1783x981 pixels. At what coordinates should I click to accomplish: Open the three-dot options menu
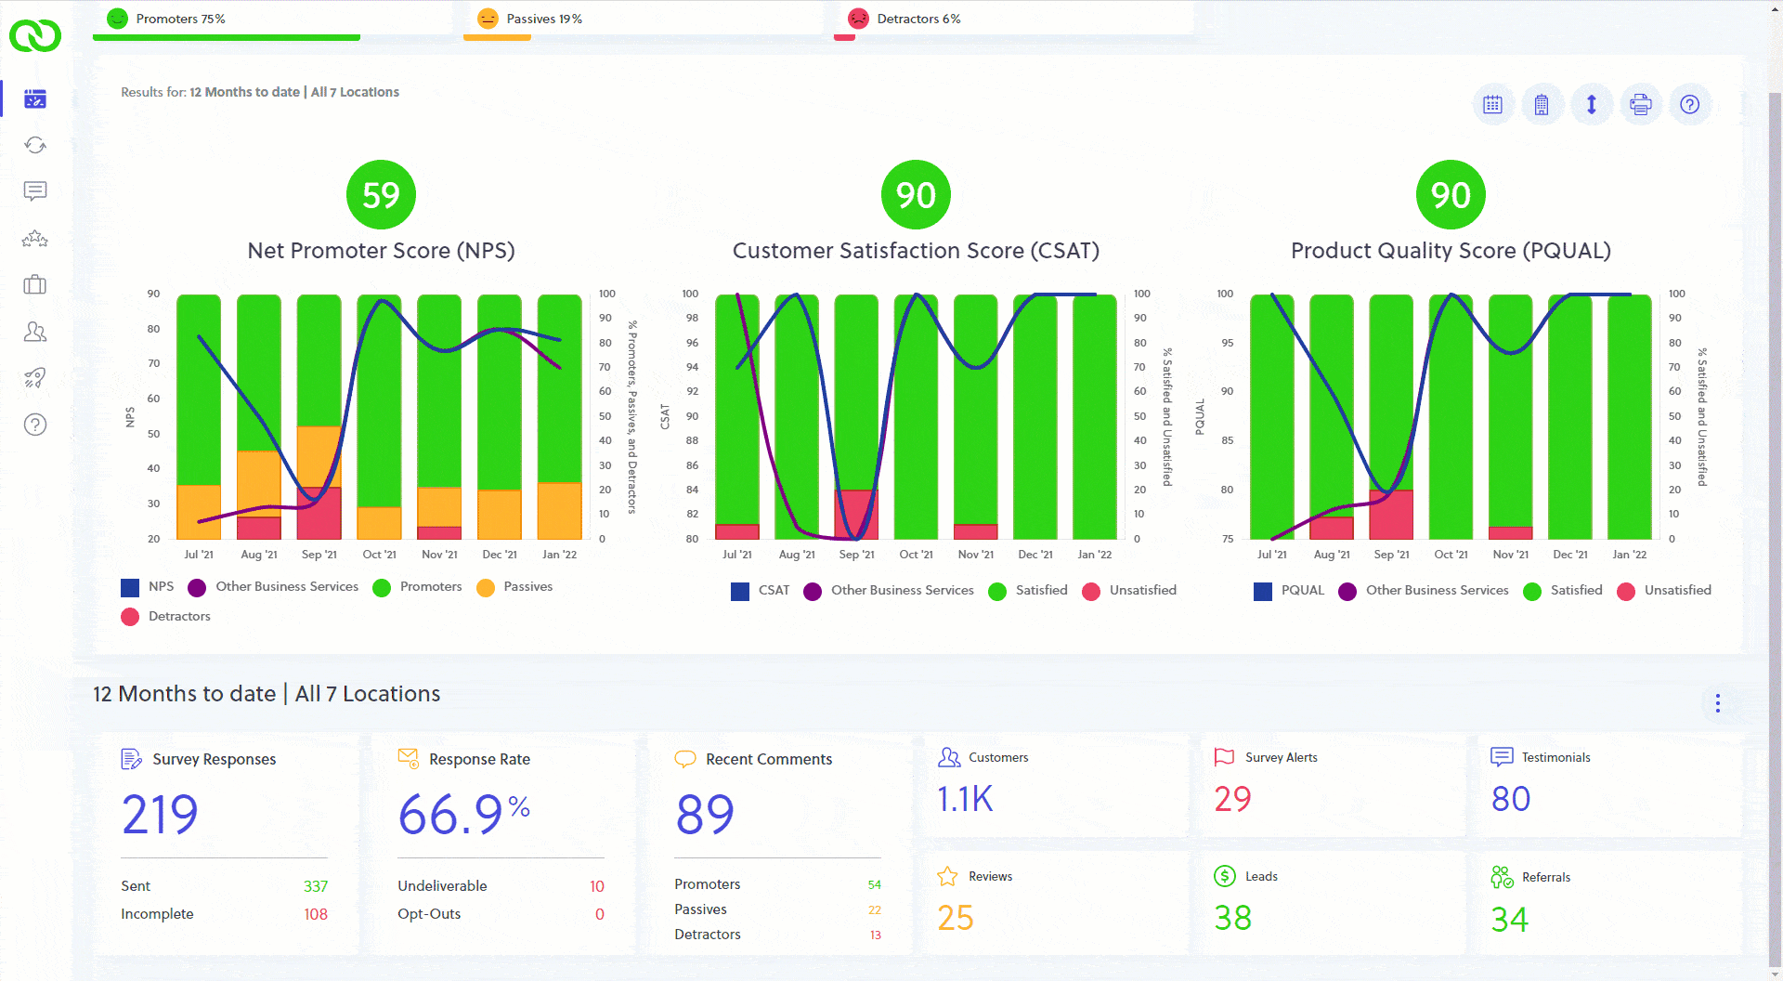(1716, 703)
